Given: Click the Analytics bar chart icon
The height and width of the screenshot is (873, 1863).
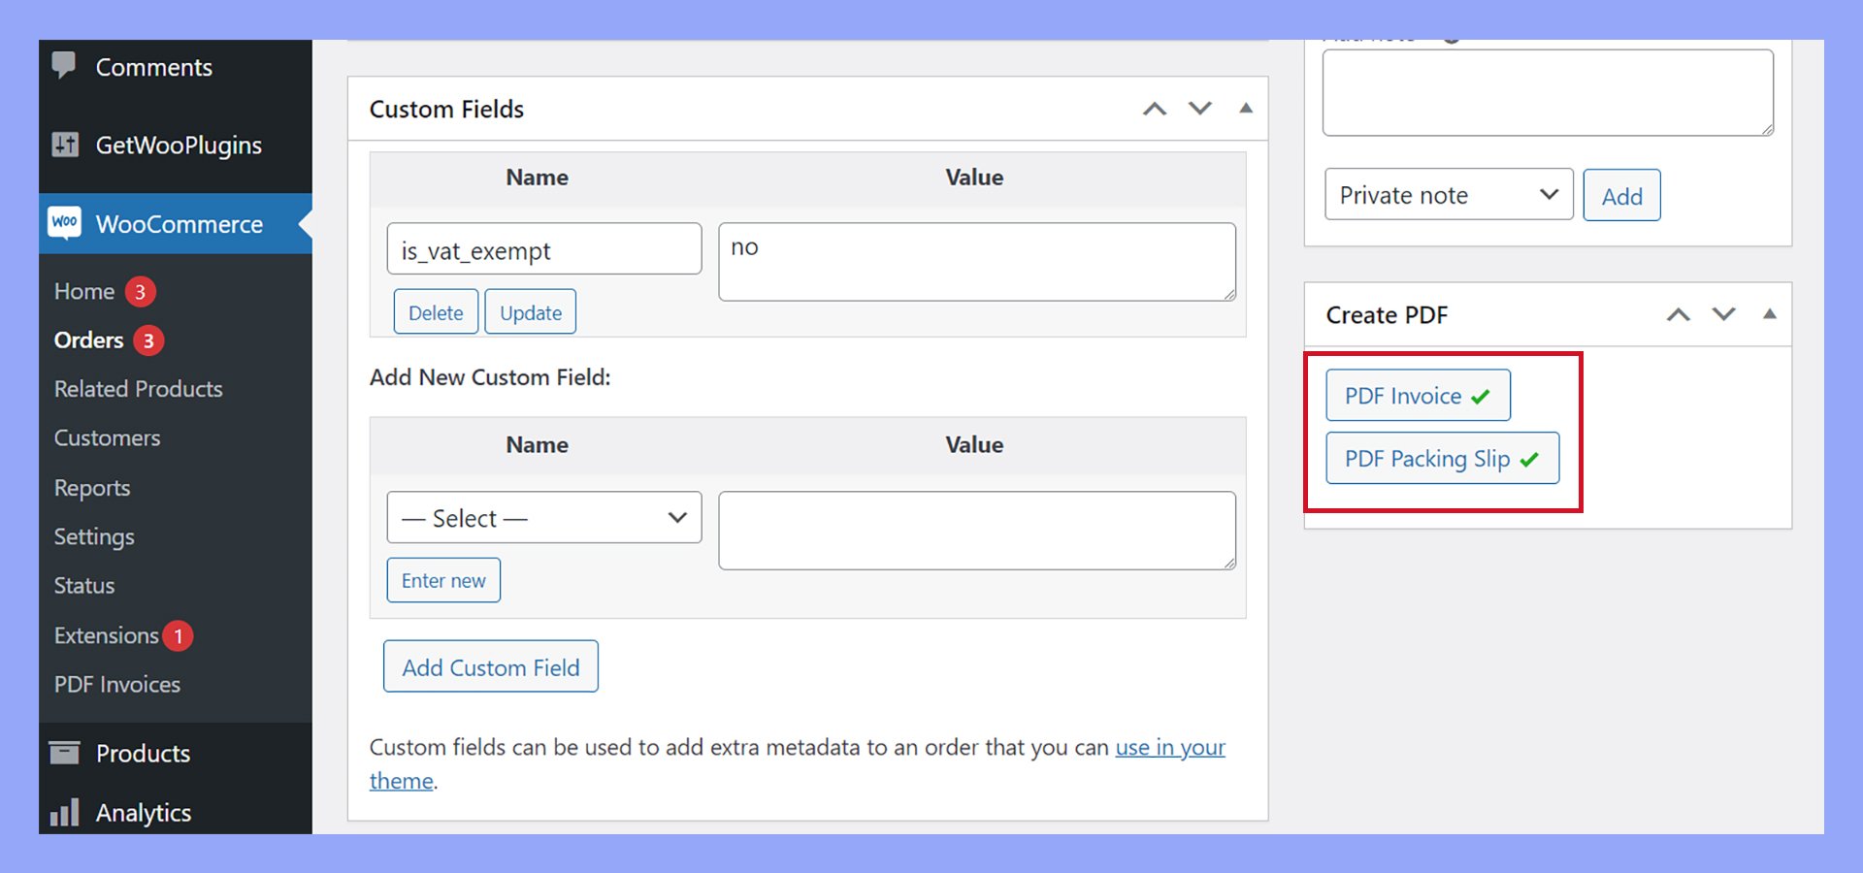Looking at the screenshot, I should coord(65,812).
